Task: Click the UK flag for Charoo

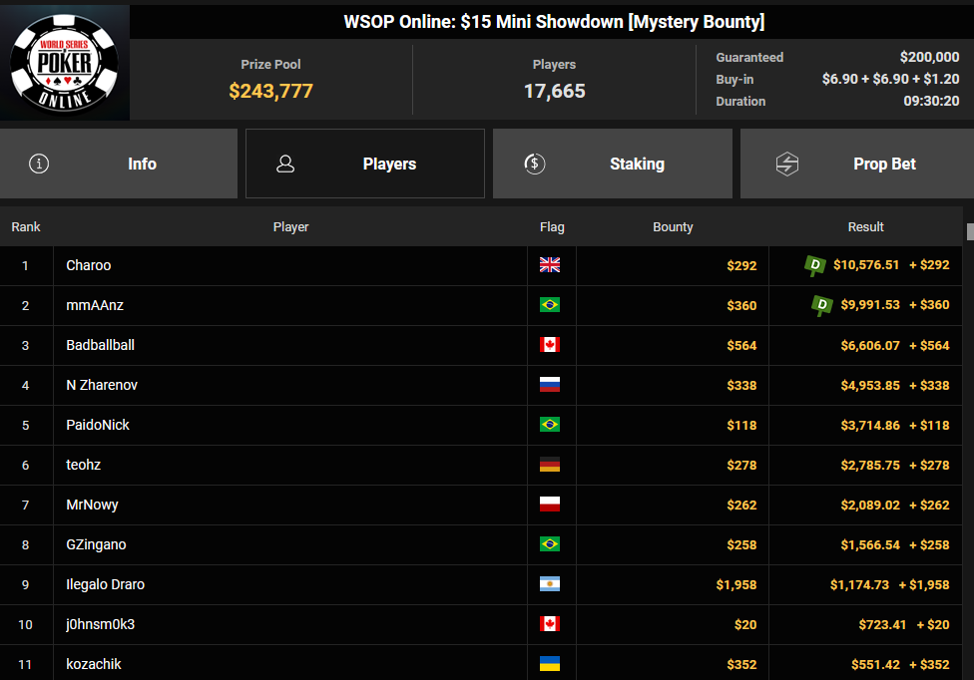Action: [550, 265]
